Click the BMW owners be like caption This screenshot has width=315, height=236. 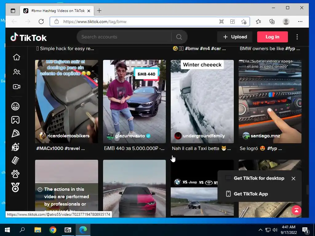tap(270, 49)
